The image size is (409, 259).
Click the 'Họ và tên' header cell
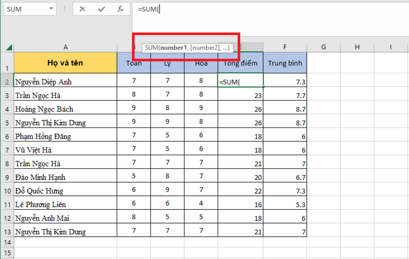click(x=65, y=63)
